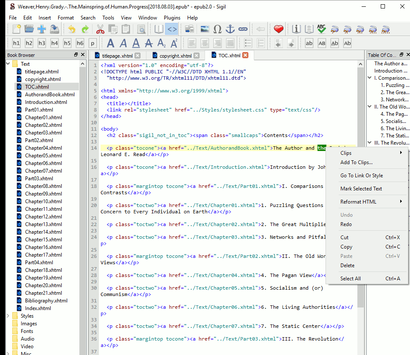Run spellcheck with the ABC checkmark icon
The image size is (410, 355).
[x=322, y=29]
